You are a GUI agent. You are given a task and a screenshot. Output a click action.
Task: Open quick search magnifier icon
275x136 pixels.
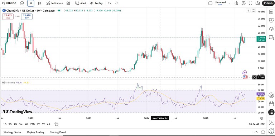point(236,3)
